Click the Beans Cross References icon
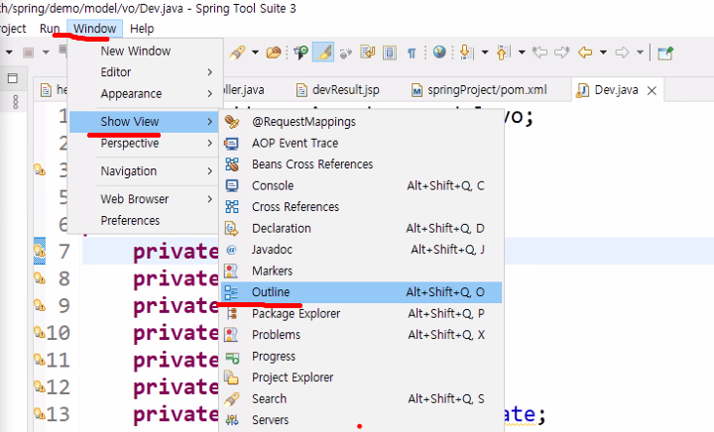 pyautogui.click(x=232, y=164)
